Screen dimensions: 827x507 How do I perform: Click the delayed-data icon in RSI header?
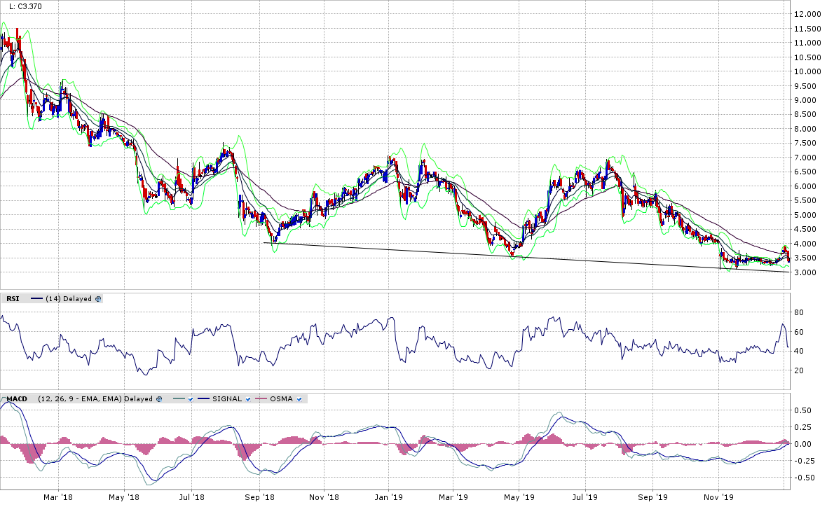coord(98,298)
